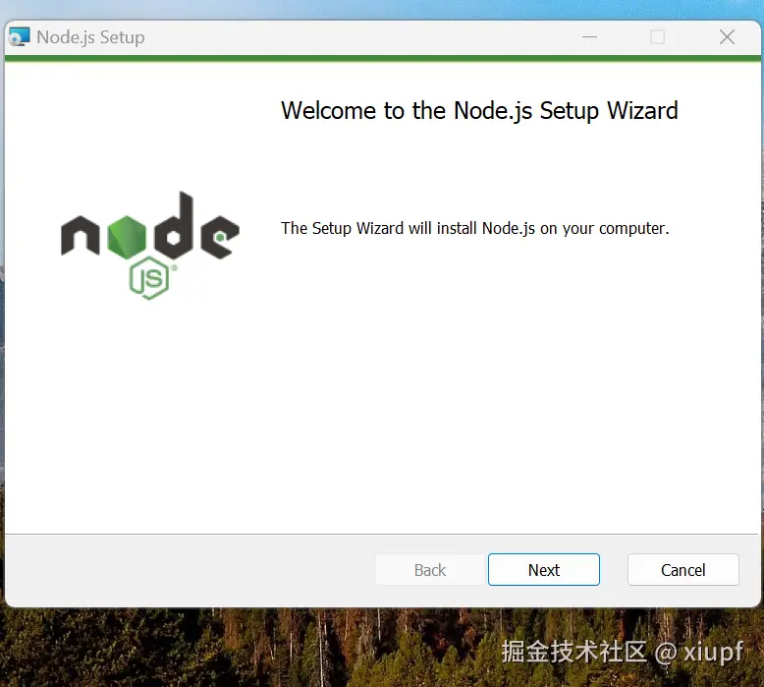This screenshot has height=687, width=764.
Task: Click the letter d in node logo
Action: click(x=174, y=225)
